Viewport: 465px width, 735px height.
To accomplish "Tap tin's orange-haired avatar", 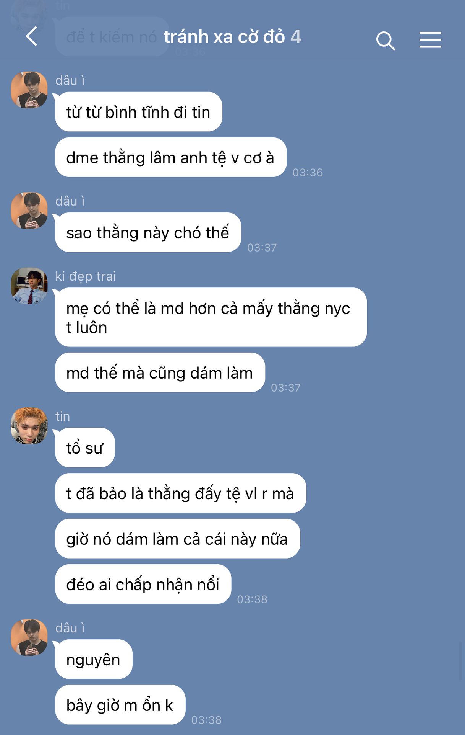I will [29, 426].
